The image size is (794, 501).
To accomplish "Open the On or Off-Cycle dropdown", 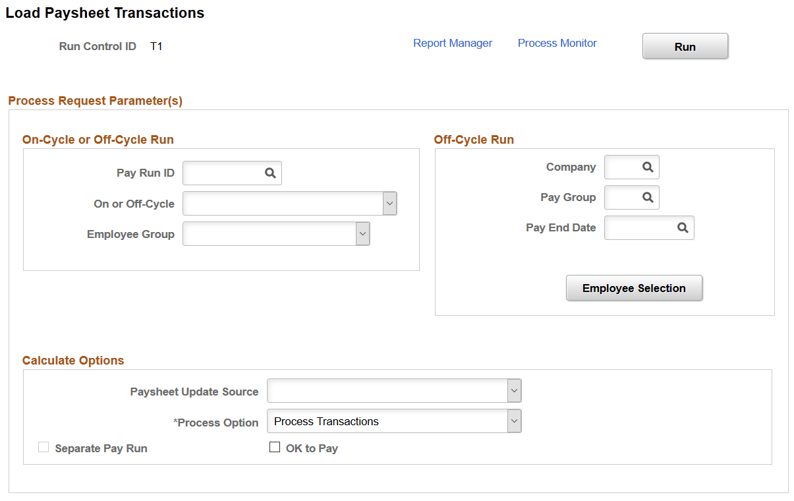I will coord(390,203).
